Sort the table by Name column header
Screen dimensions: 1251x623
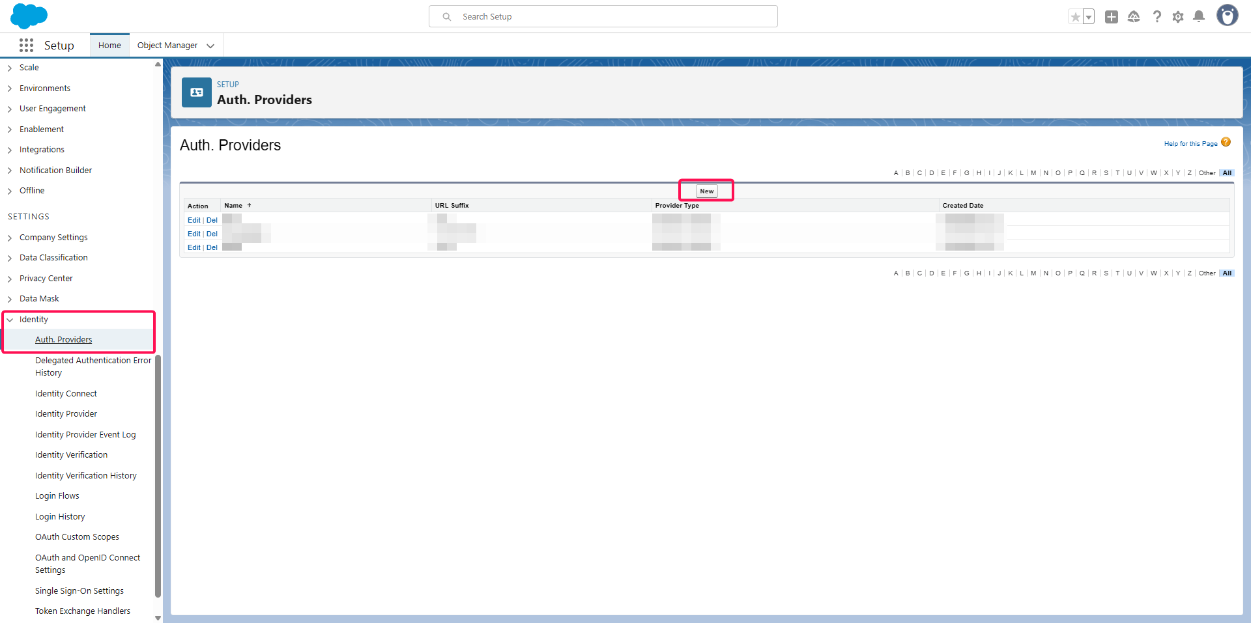coord(233,206)
